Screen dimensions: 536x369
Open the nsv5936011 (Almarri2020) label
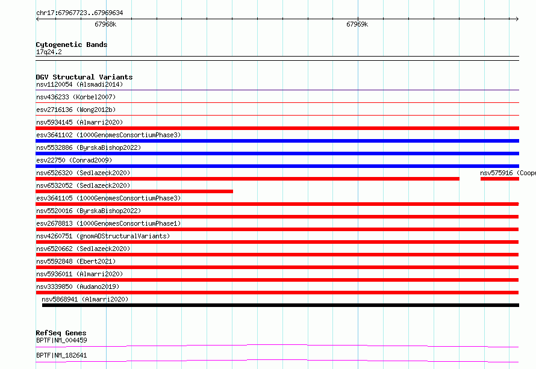(79, 274)
